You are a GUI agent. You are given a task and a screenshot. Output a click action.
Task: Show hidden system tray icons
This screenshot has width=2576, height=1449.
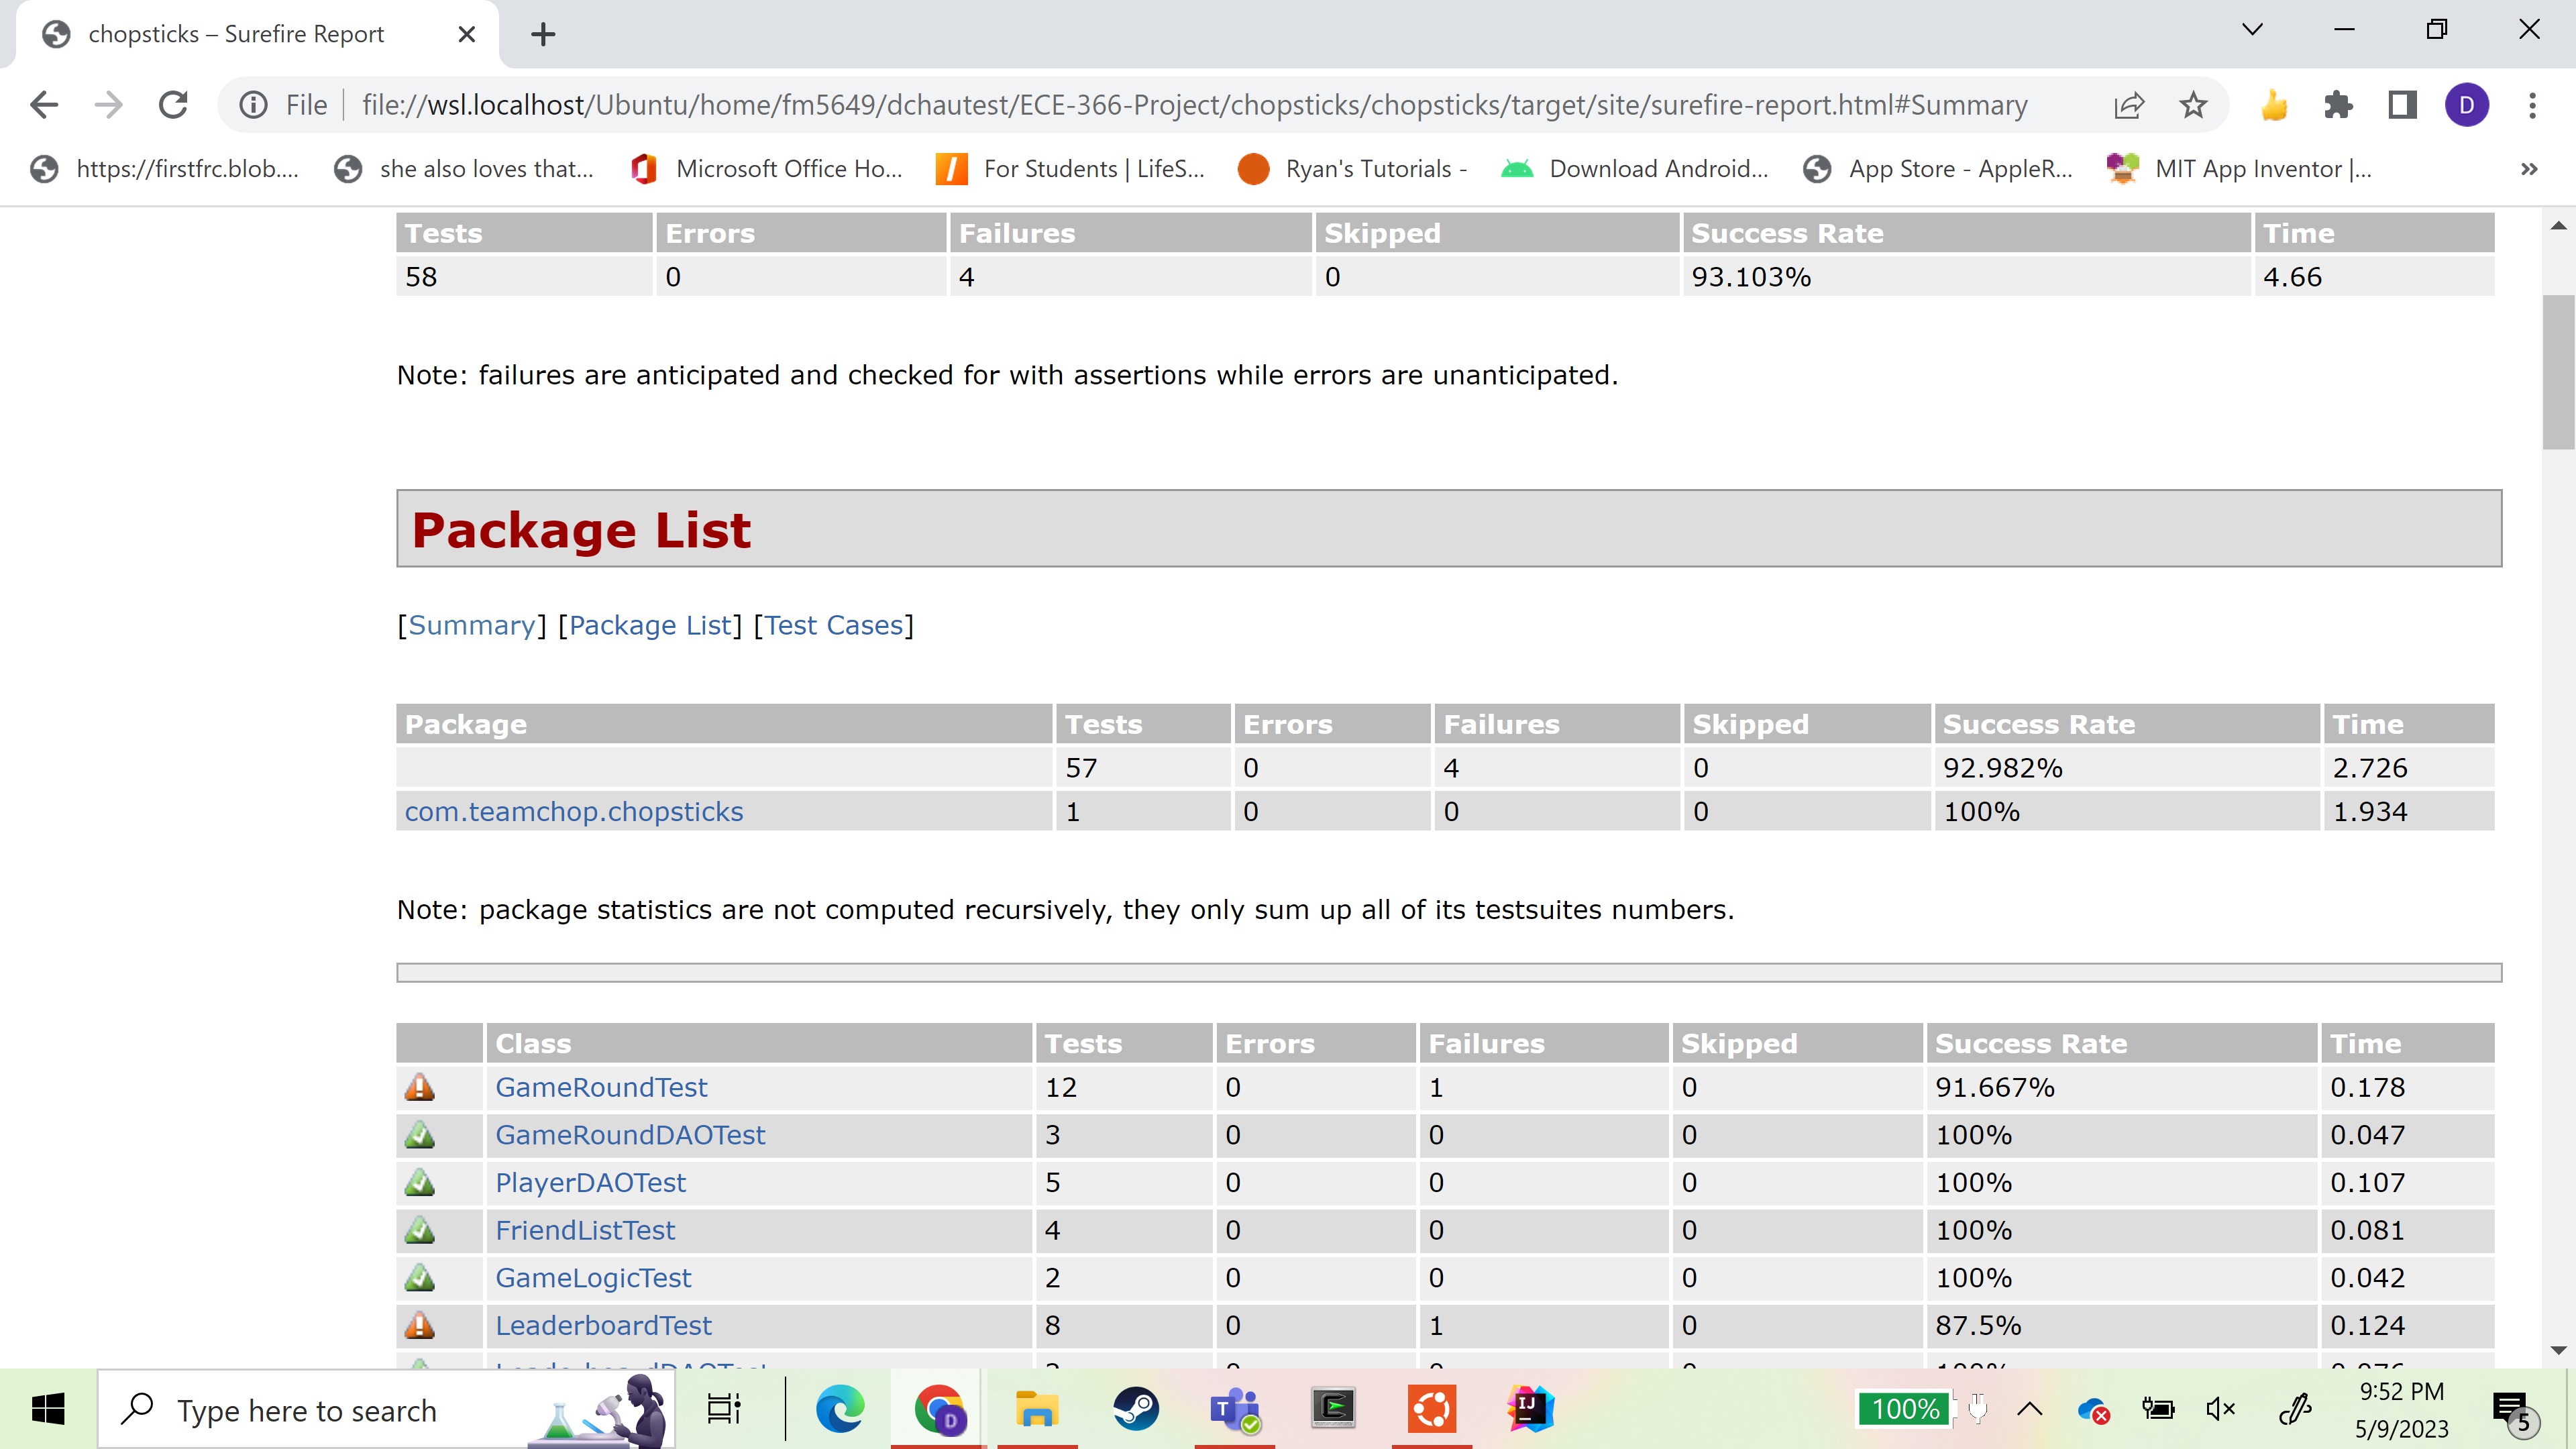click(x=2030, y=1410)
